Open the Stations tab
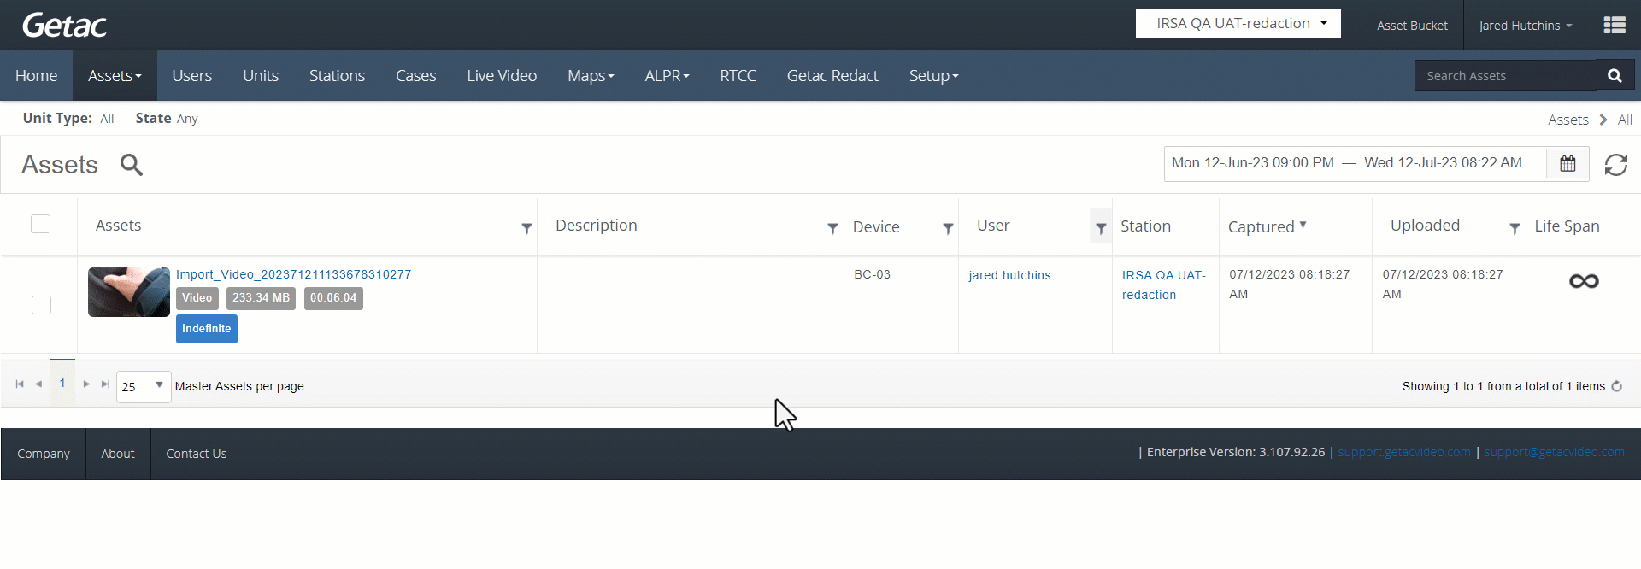The height and width of the screenshot is (569, 1641). click(337, 75)
